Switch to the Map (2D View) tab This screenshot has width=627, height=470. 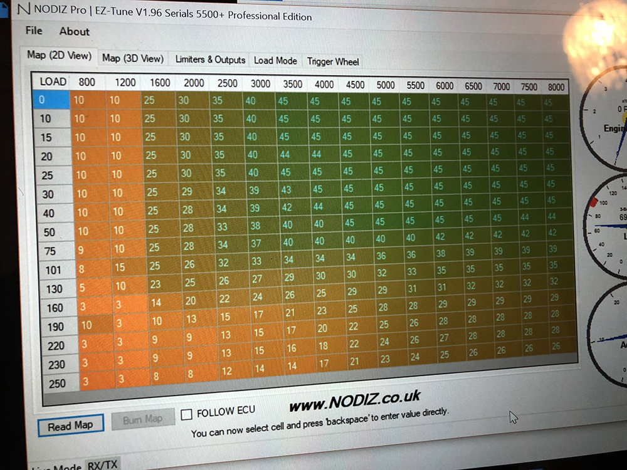coord(59,55)
